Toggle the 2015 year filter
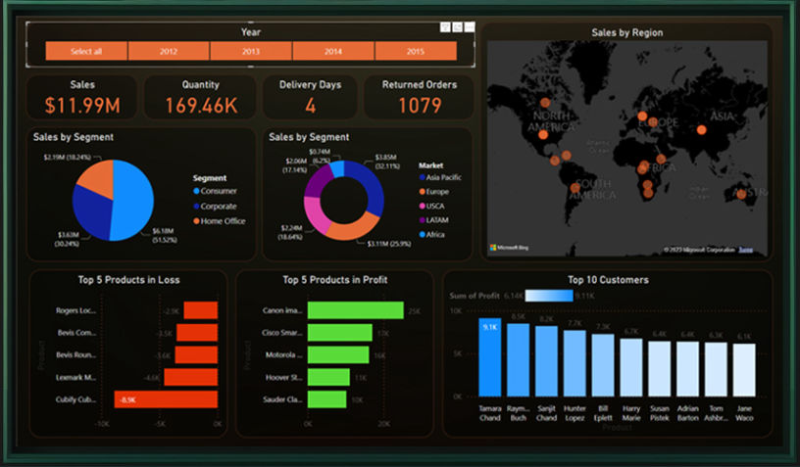Image resolution: width=800 pixels, height=467 pixels. click(x=416, y=51)
